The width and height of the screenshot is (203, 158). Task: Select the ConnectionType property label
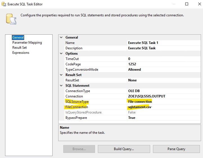tap(78, 91)
